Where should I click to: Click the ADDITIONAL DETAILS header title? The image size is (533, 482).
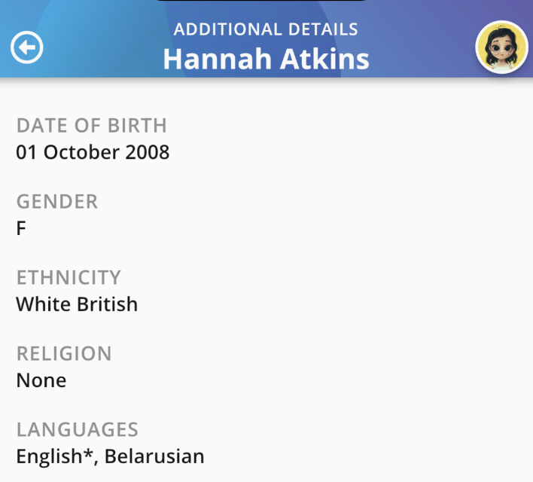pyautogui.click(x=266, y=30)
